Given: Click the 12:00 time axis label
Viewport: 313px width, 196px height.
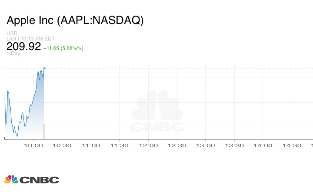Looking at the screenshot, I should tap(148, 145).
